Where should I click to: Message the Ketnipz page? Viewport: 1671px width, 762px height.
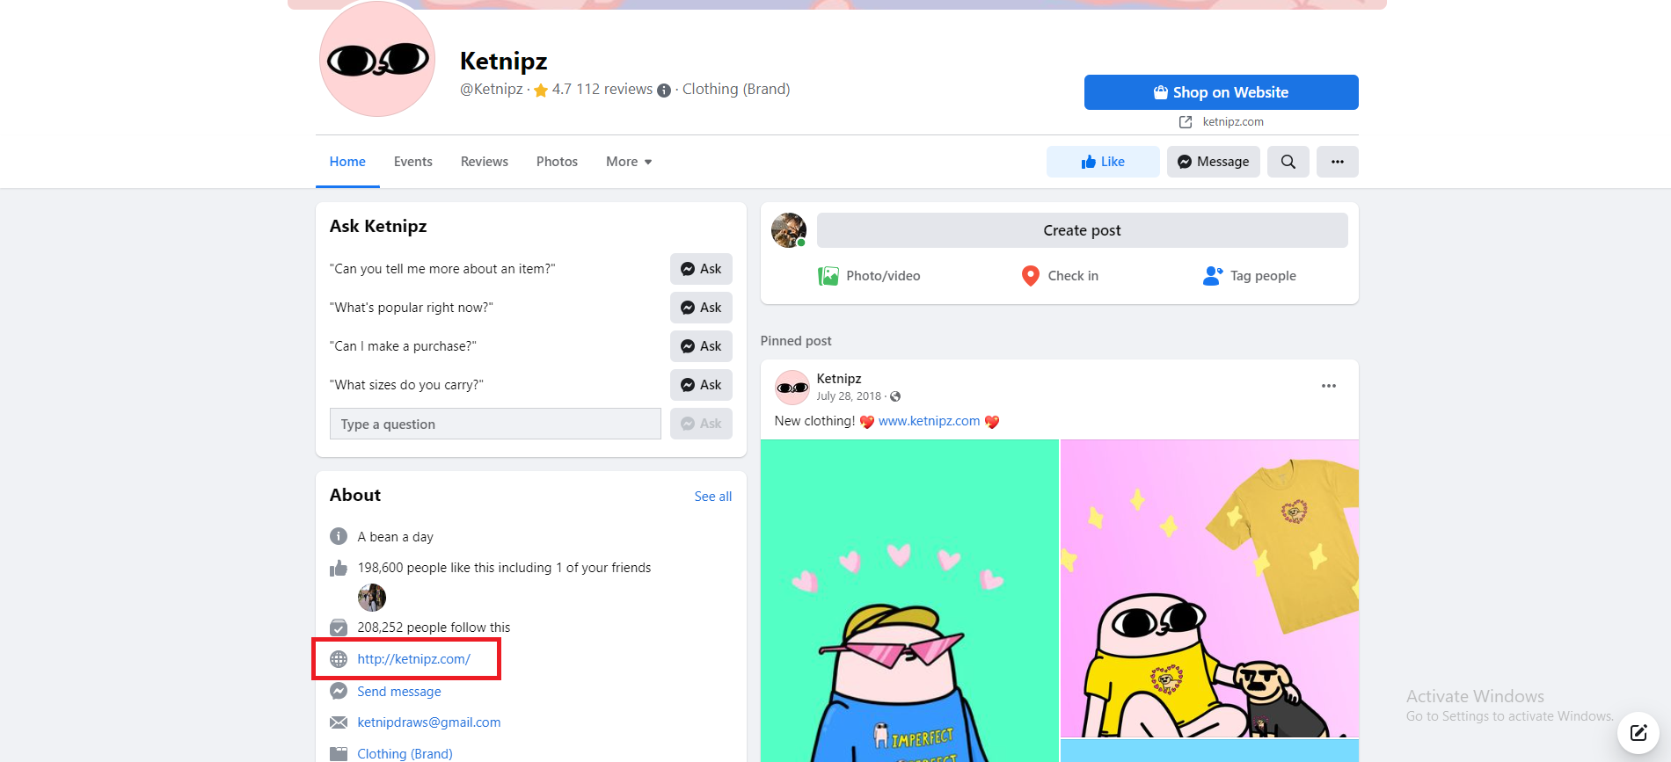point(1214,162)
